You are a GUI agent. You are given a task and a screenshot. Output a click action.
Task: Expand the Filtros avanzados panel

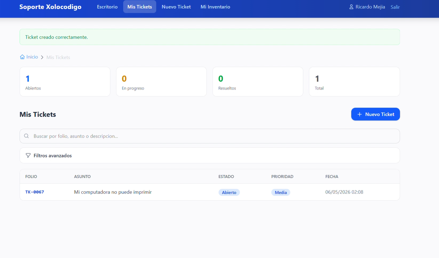tap(210, 156)
